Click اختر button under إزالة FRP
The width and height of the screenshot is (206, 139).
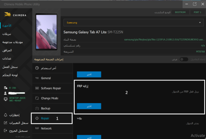coord(89,106)
